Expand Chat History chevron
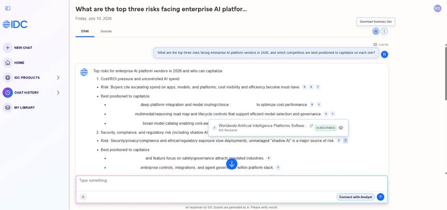The image size is (447, 210). 58,93
